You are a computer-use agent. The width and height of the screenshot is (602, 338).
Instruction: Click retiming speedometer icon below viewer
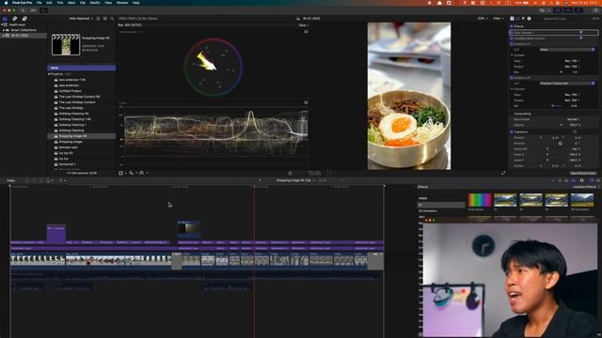[142, 173]
